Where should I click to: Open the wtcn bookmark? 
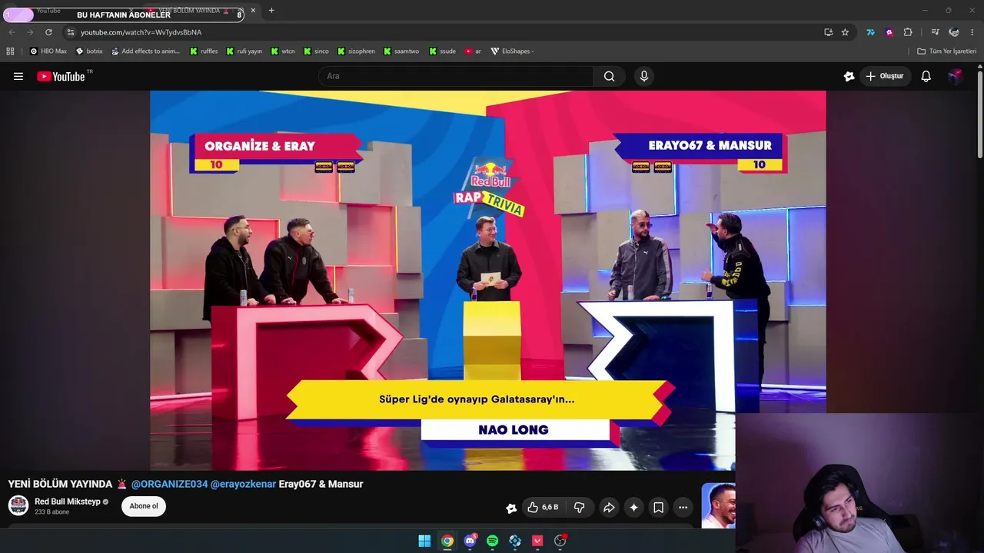[x=283, y=51]
